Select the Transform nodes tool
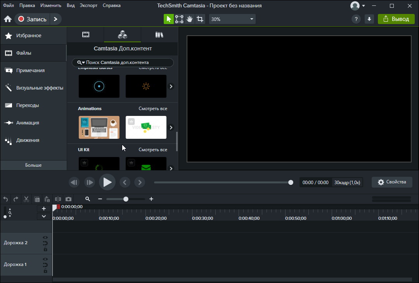The width and height of the screenshot is (419, 283). pos(179,19)
